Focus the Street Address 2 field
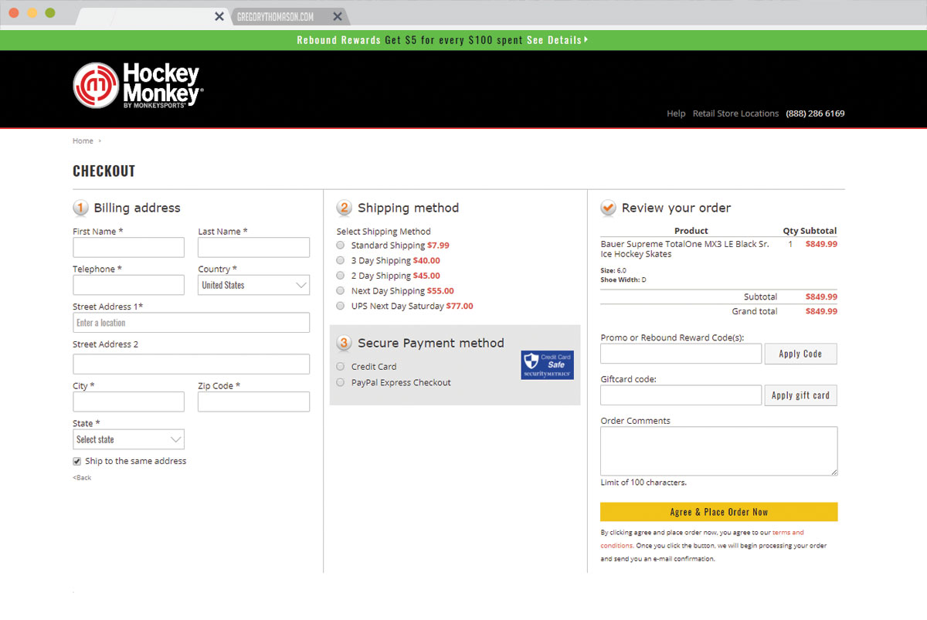The width and height of the screenshot is (927, 620). 191,364
